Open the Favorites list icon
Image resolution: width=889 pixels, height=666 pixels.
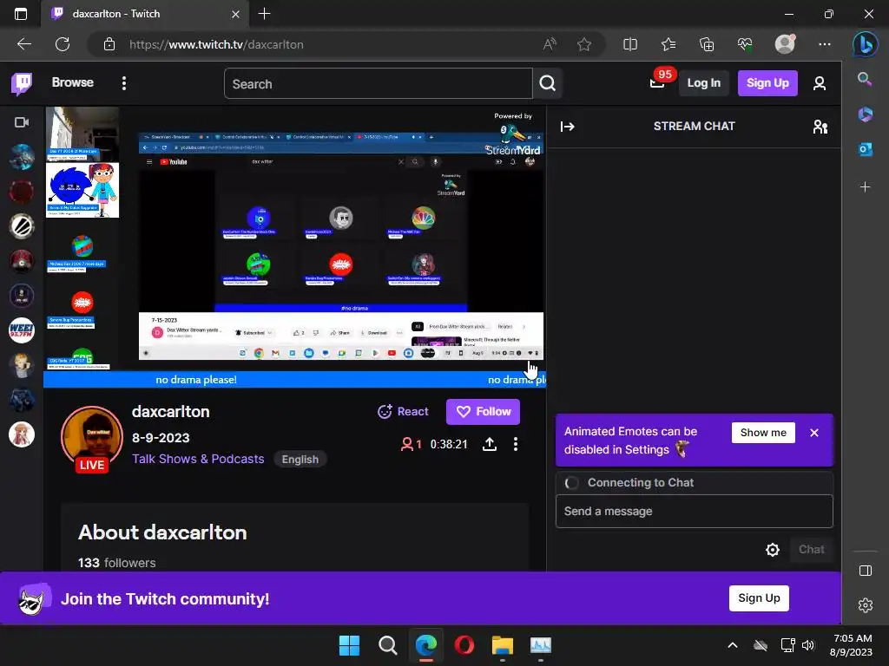point(668,44)
